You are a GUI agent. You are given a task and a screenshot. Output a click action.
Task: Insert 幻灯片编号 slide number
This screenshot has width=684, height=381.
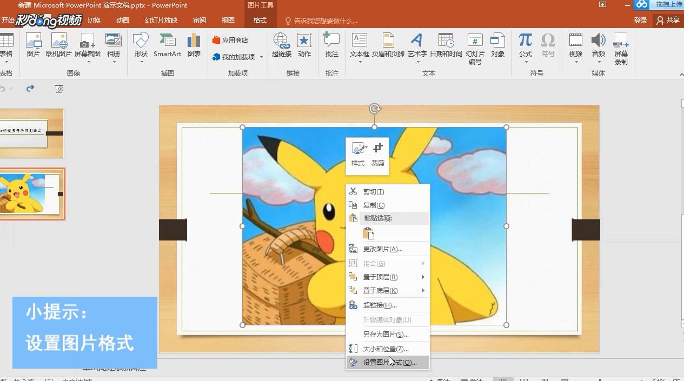tap(475, 49)
